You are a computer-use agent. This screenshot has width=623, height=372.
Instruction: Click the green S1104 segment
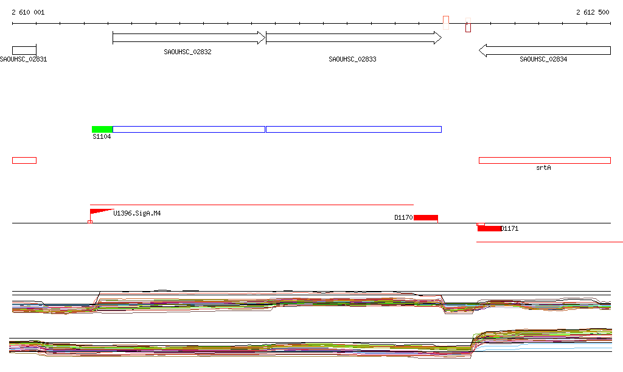coord(102,129)
